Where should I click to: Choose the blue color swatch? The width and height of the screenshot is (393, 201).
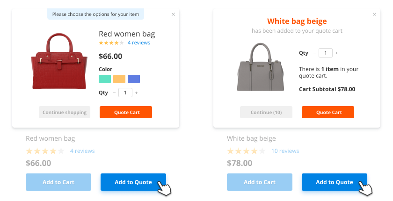134,79
